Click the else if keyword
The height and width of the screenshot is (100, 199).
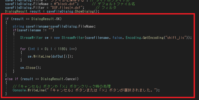click(x=12, y=79)
